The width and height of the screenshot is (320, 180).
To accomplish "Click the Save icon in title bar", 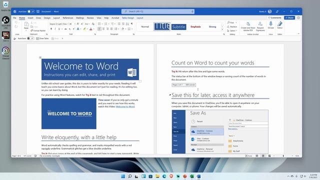I will click(x=38, y=11).
